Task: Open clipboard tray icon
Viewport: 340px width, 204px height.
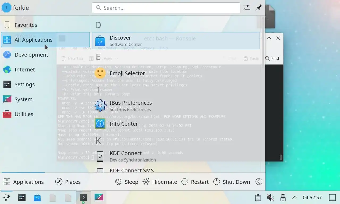Action: [x=258, y=197]
